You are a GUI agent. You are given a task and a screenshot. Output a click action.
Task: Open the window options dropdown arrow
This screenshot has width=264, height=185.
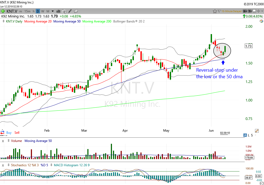(x=262, y=11)
